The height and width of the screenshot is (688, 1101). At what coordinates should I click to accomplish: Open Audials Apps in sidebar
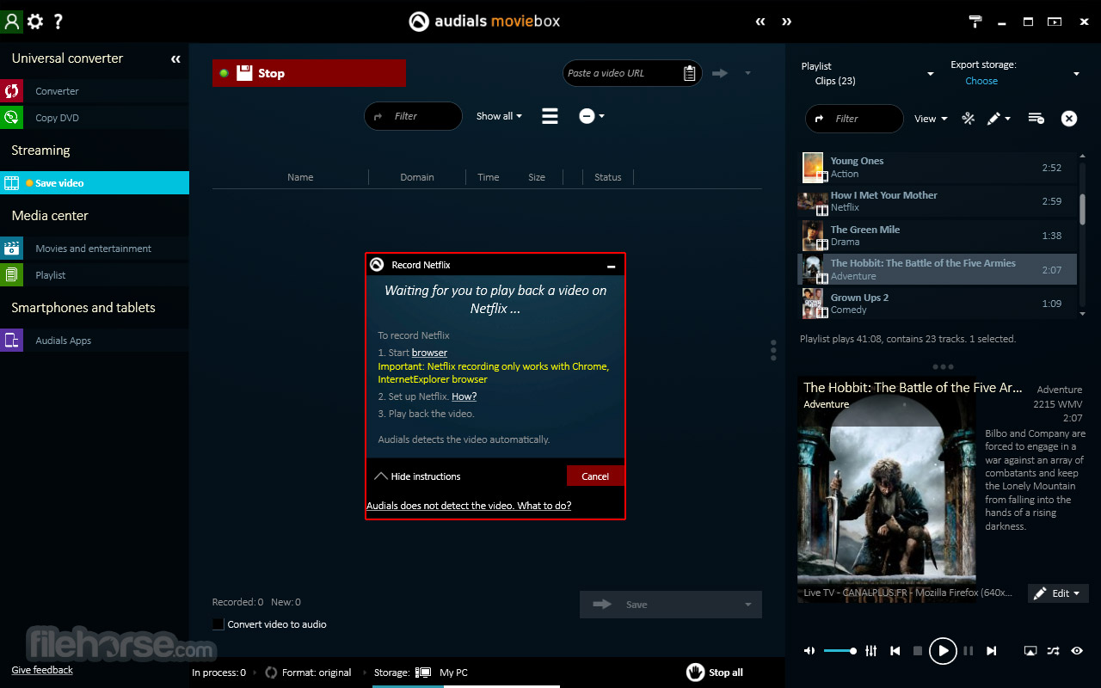(95, 341)
